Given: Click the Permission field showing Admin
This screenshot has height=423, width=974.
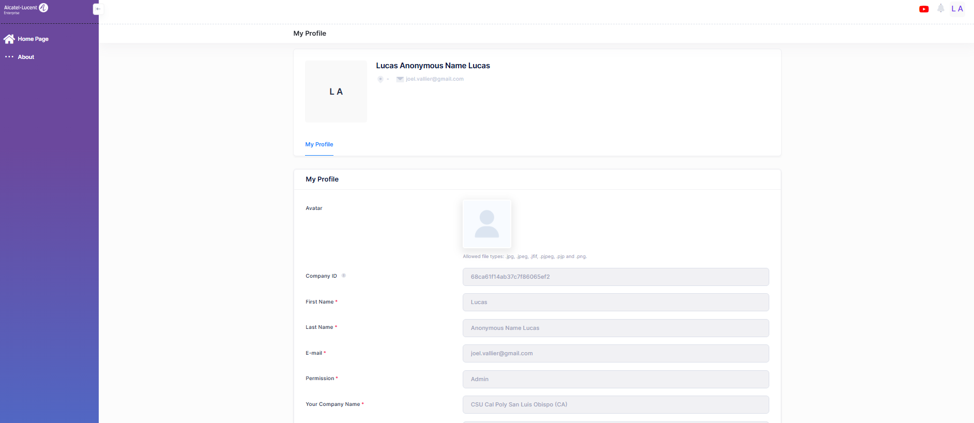Looking at the screenshot, I should [x=615, y=379].
